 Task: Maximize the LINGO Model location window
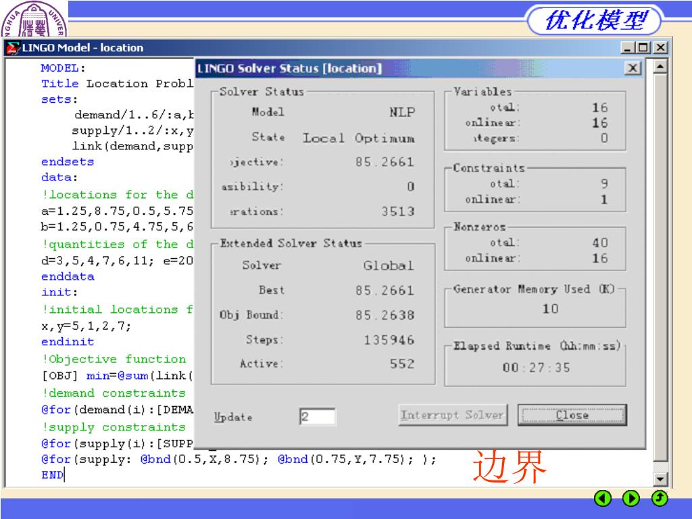pos(643,48)
